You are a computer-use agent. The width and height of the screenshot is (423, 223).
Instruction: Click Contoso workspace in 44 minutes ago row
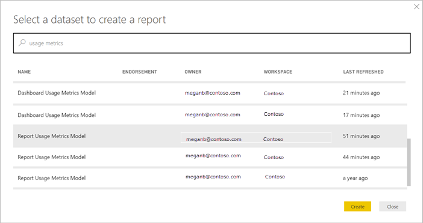coord(274,157)
